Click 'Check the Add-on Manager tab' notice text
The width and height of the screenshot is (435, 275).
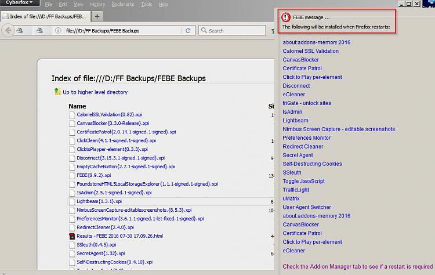tap(358, 267)
